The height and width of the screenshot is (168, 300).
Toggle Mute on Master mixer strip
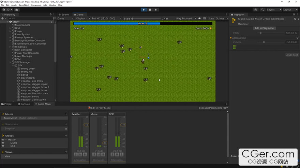pyautogui.click(x=80, y=154)
